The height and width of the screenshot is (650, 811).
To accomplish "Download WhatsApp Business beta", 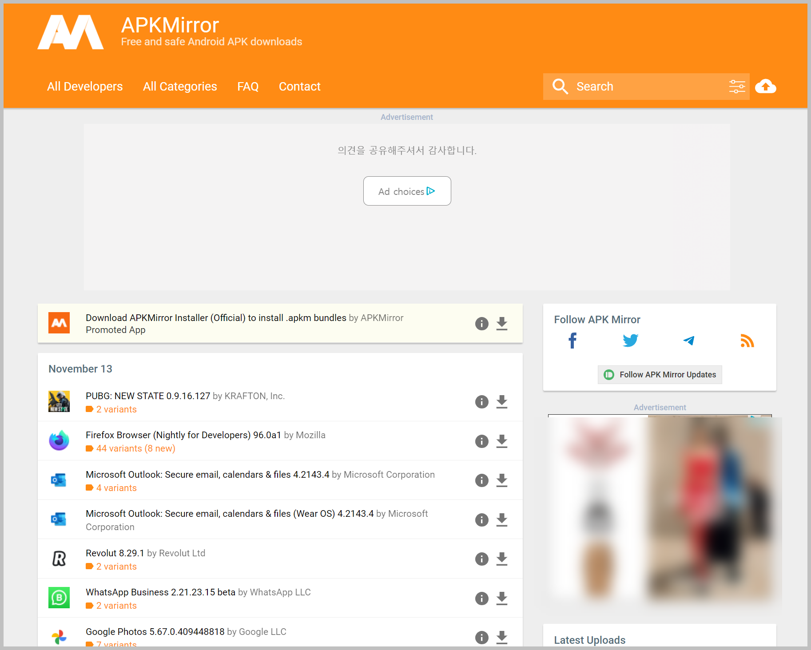I will 502,598.
